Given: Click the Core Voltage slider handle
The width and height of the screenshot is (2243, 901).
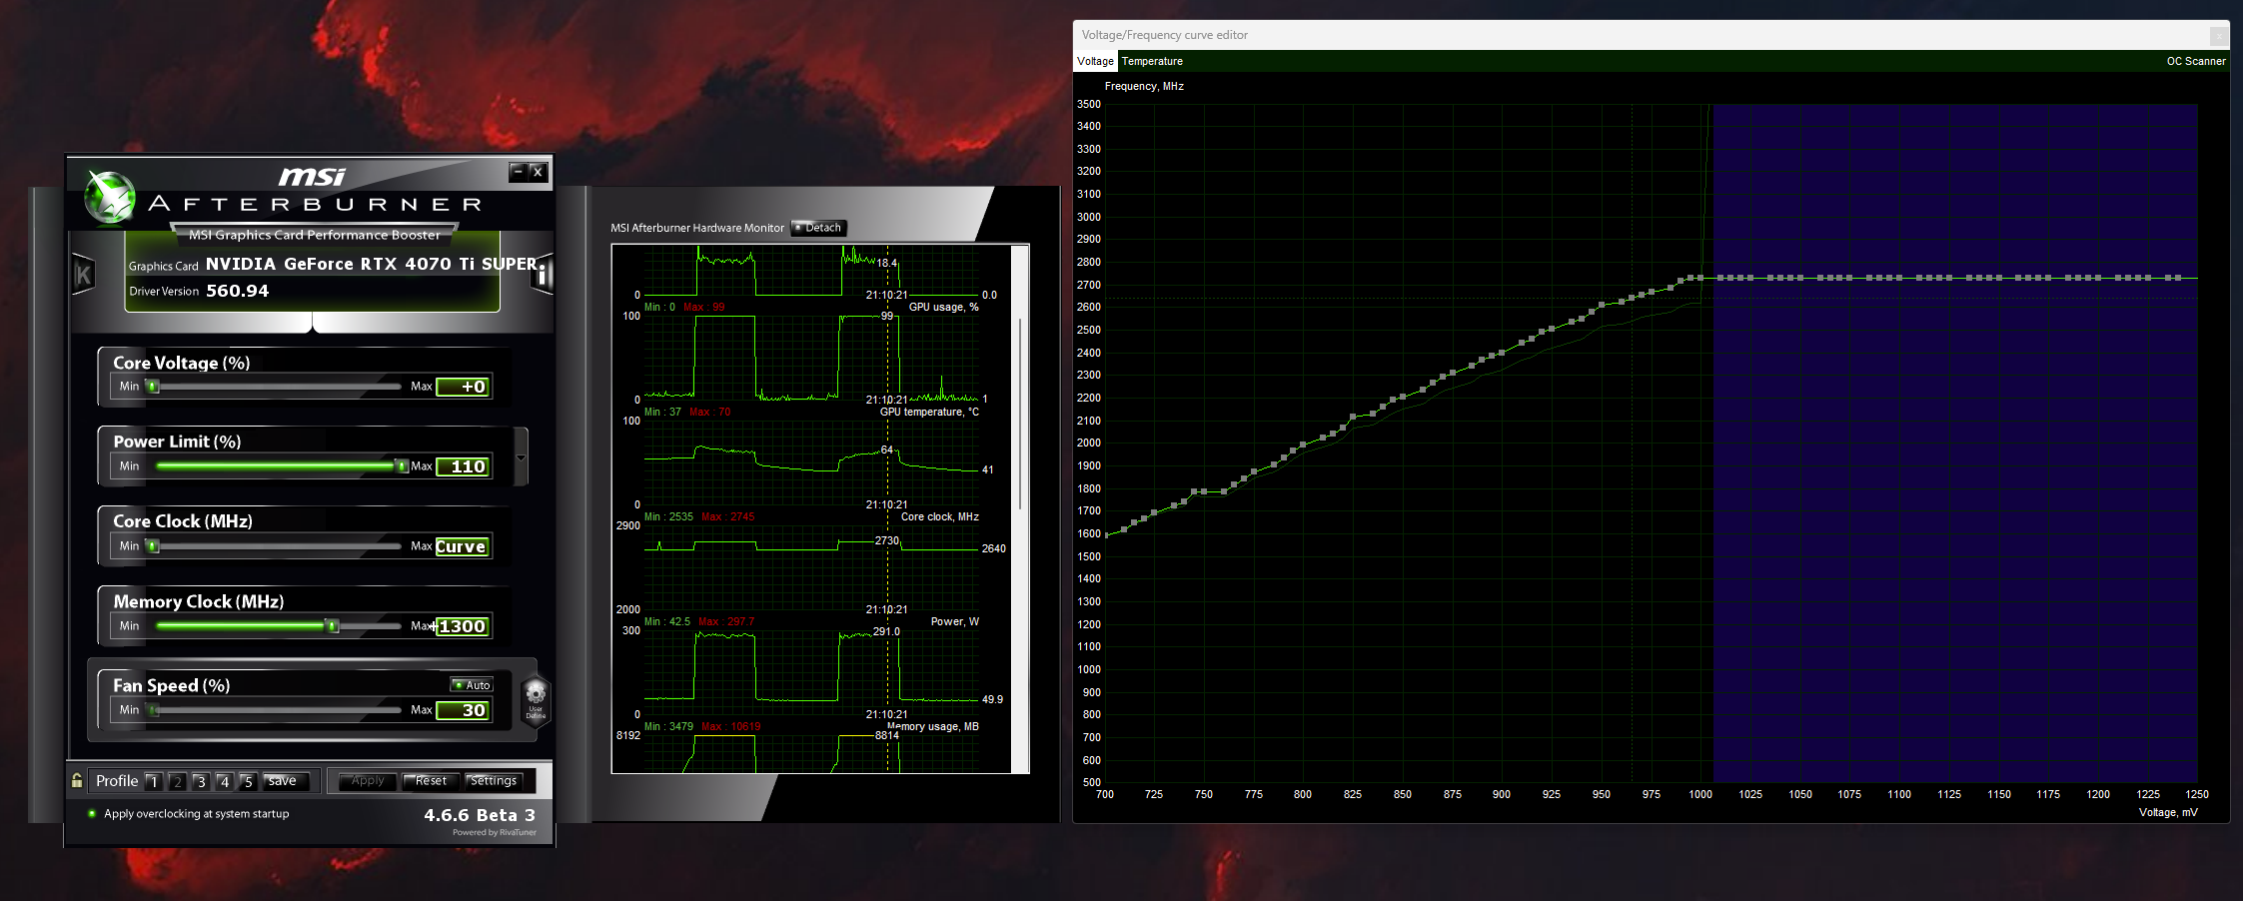Looking at the screenshot, I should point(153,387).
